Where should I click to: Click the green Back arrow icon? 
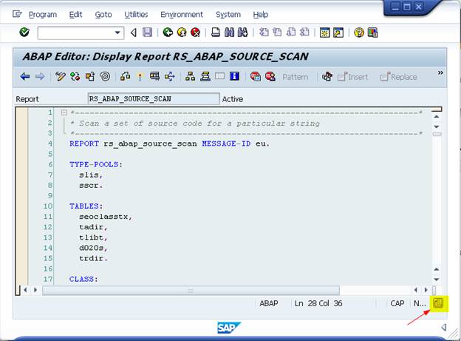point(168,32)
